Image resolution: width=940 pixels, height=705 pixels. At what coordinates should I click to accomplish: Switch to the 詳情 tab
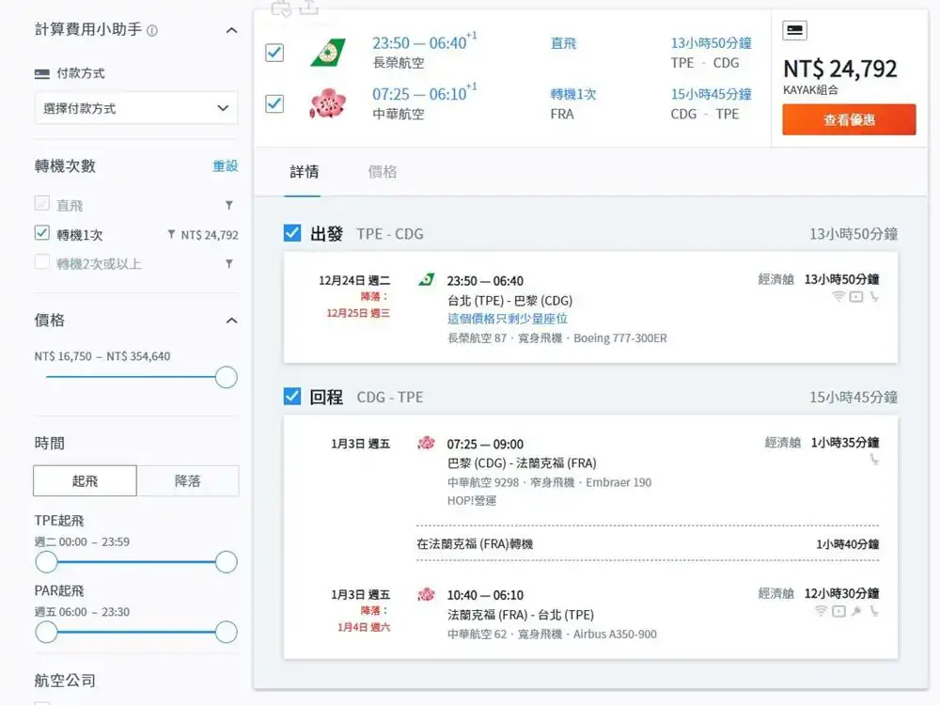click(304, 172)
